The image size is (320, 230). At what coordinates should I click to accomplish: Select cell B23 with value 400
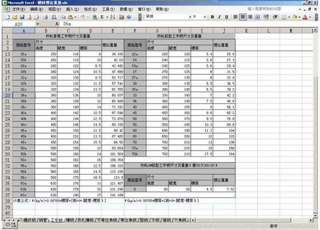pos(46,113)
